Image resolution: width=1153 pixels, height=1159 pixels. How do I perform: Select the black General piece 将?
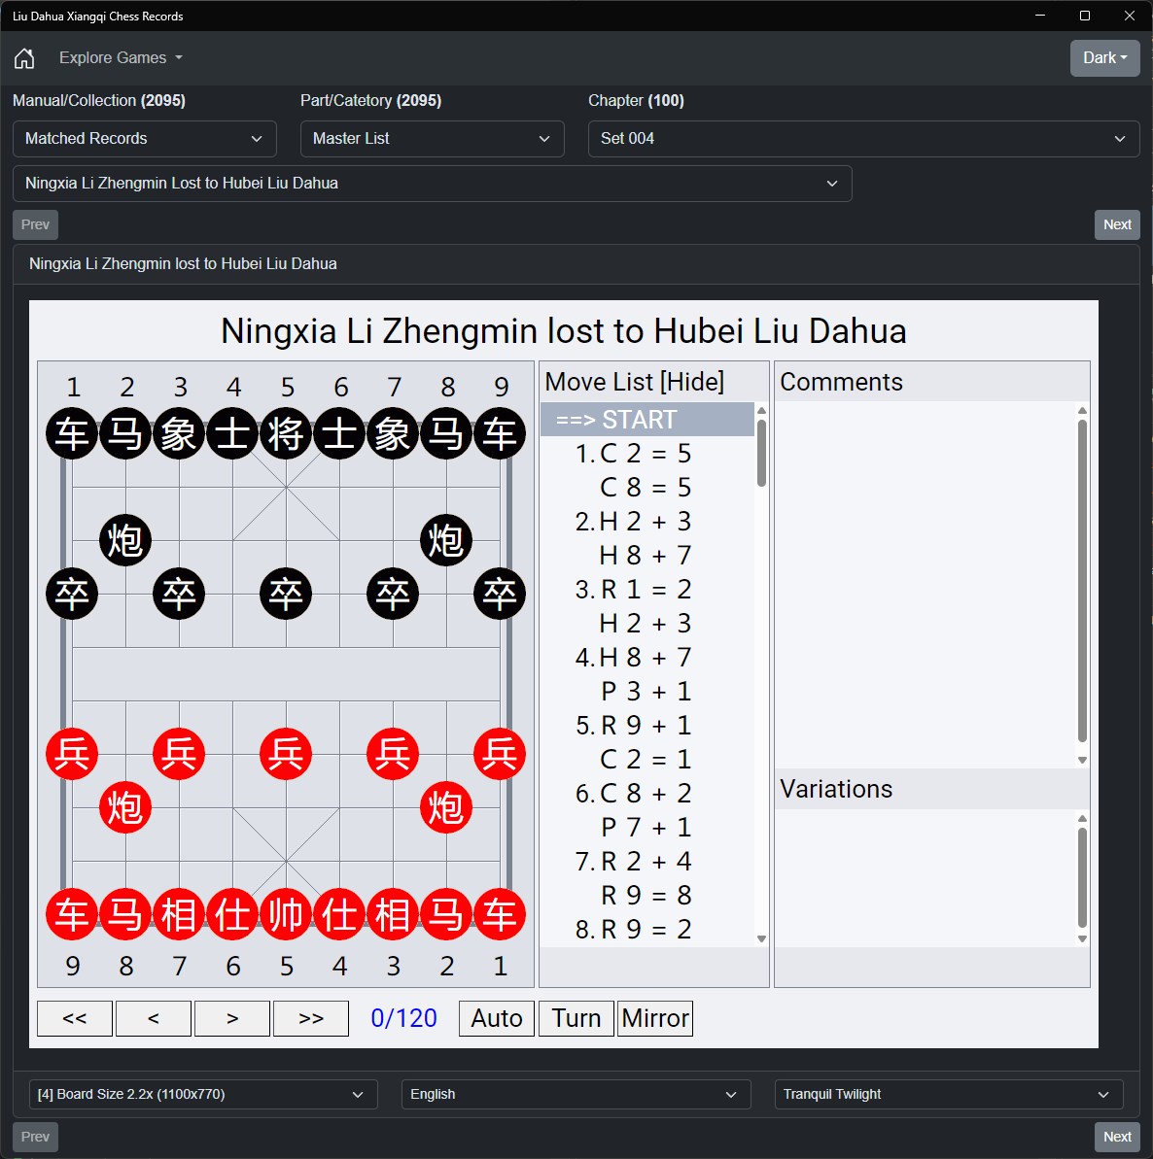[286, 433]
